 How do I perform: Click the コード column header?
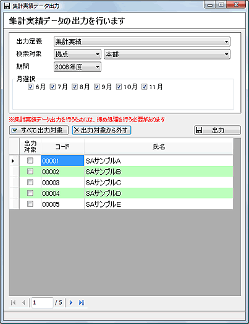[62, 147]
